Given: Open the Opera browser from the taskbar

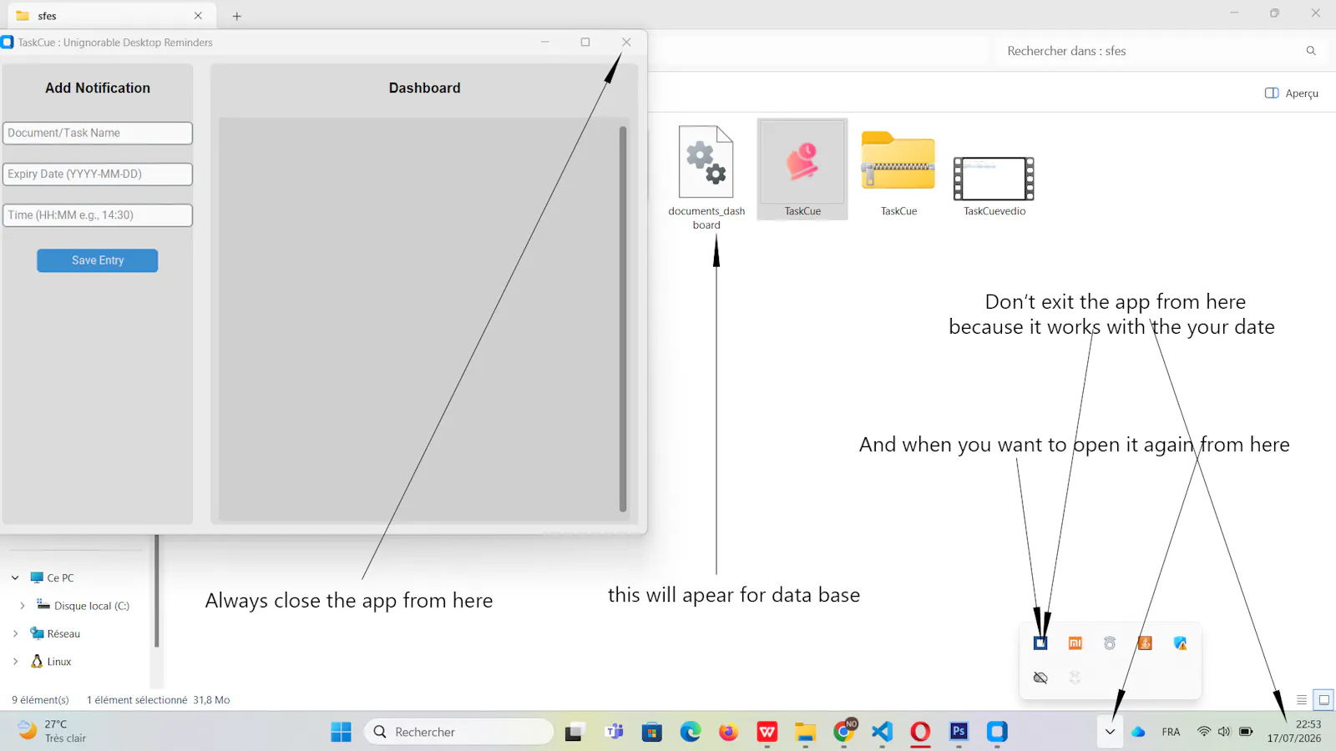Looking at the screenshot, I should point(920,732).
